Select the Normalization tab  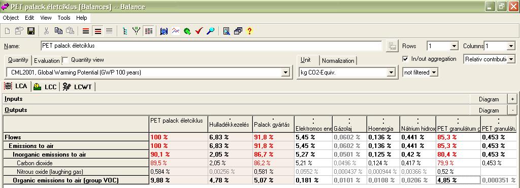click(x=338, y=61)
